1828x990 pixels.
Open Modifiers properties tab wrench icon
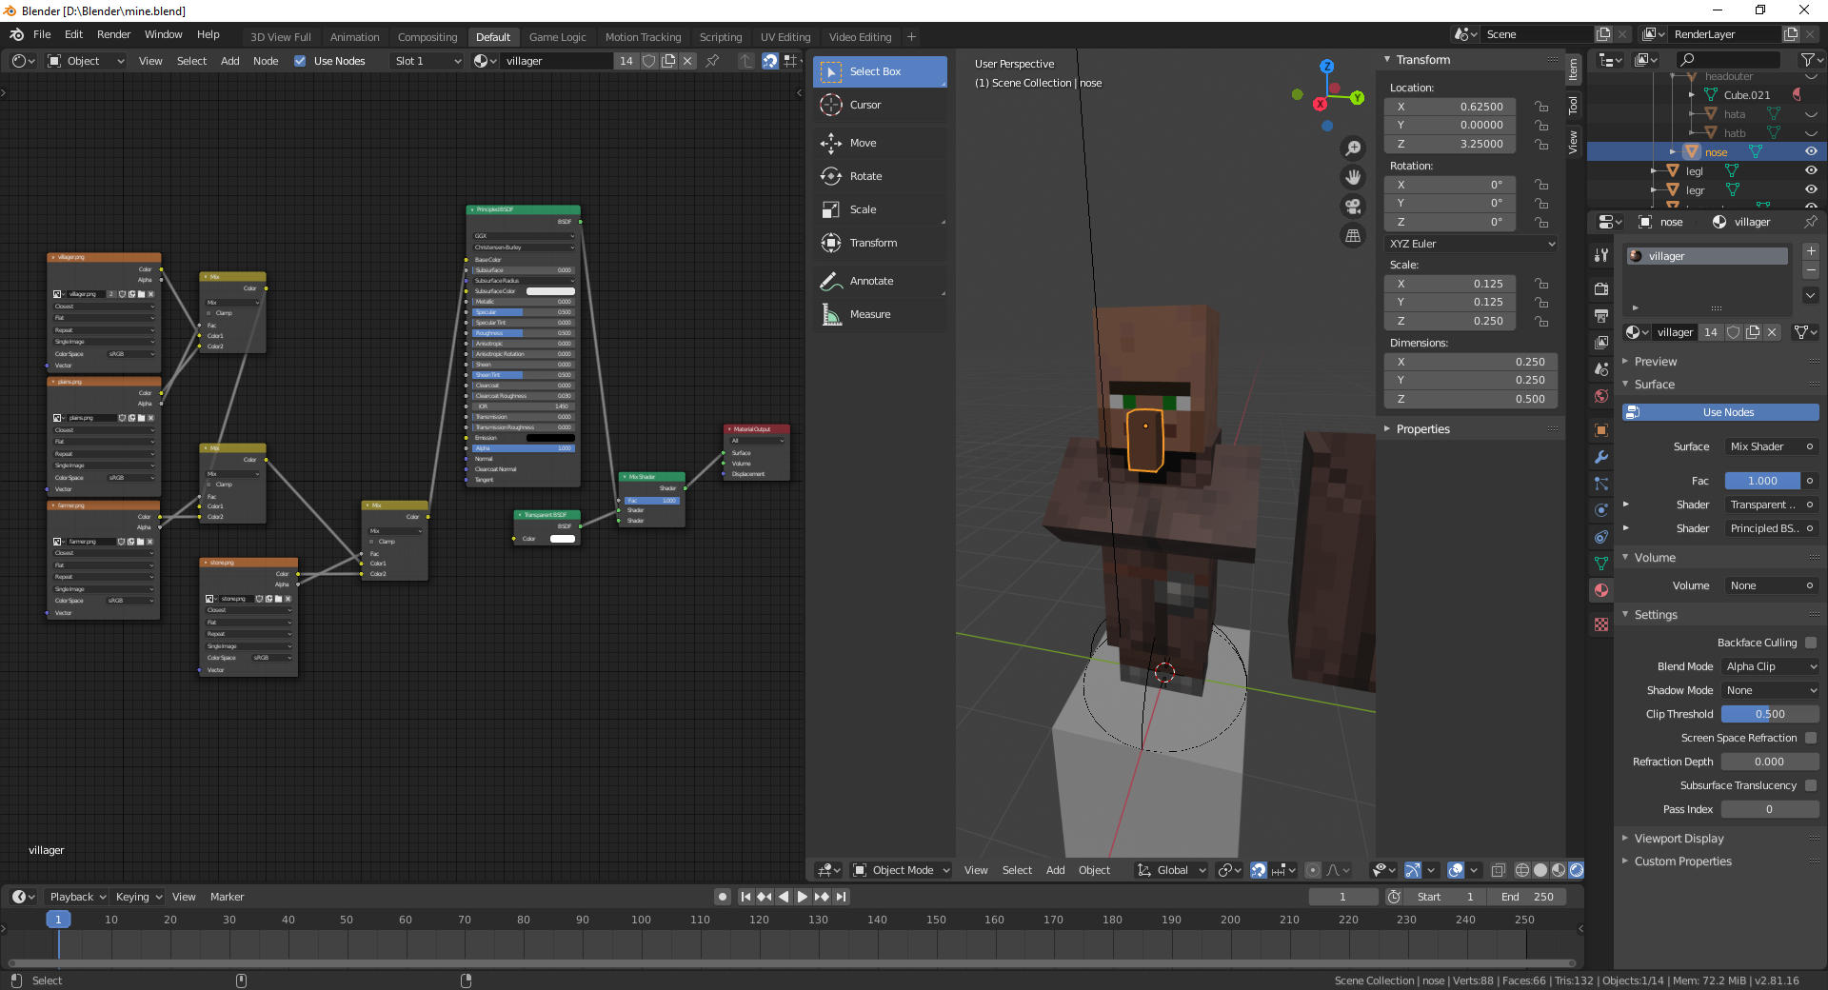(x=1601, y=457)
